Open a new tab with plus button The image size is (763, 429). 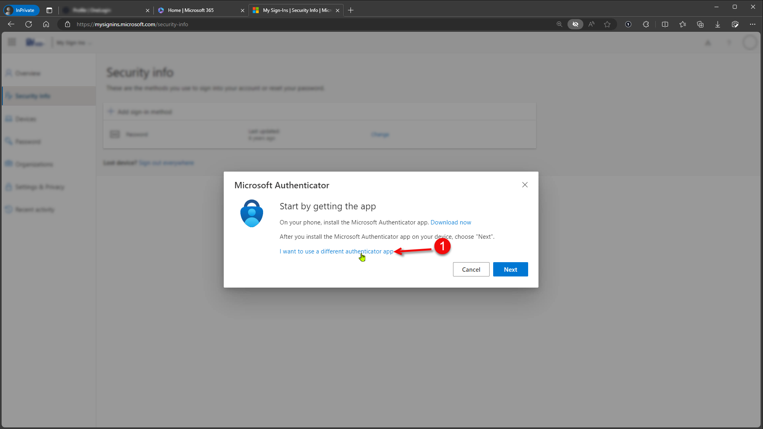coord(351,10)
